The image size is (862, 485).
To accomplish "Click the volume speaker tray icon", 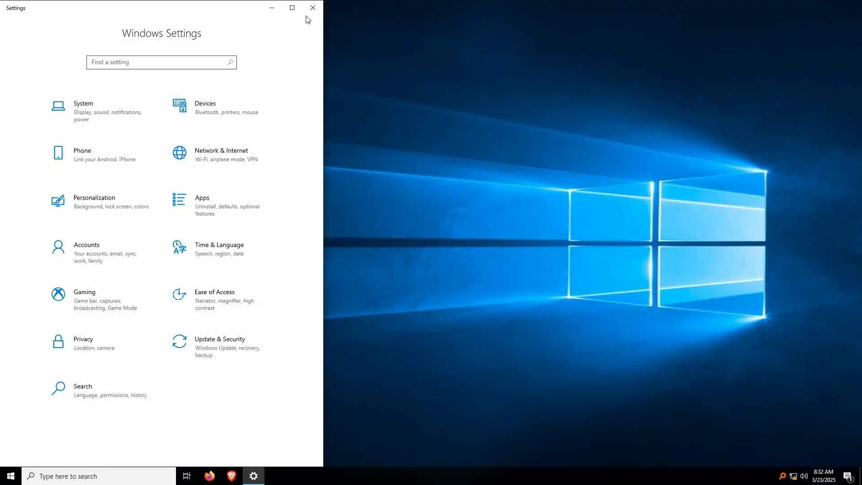I will click(804, 476).
